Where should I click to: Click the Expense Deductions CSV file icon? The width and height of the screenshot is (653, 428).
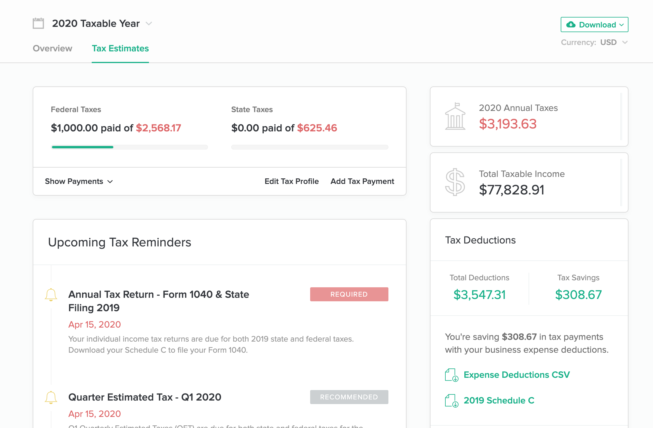(451, 375)
